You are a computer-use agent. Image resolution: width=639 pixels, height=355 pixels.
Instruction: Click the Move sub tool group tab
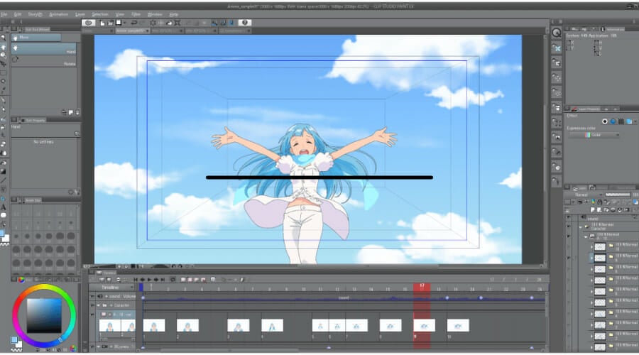36,38
